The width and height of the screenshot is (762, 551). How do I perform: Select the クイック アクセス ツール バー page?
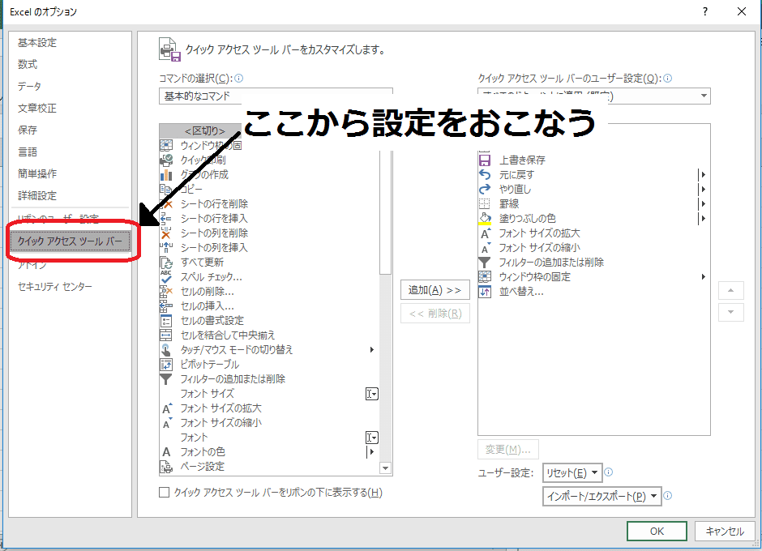click(x=71, y=241)
